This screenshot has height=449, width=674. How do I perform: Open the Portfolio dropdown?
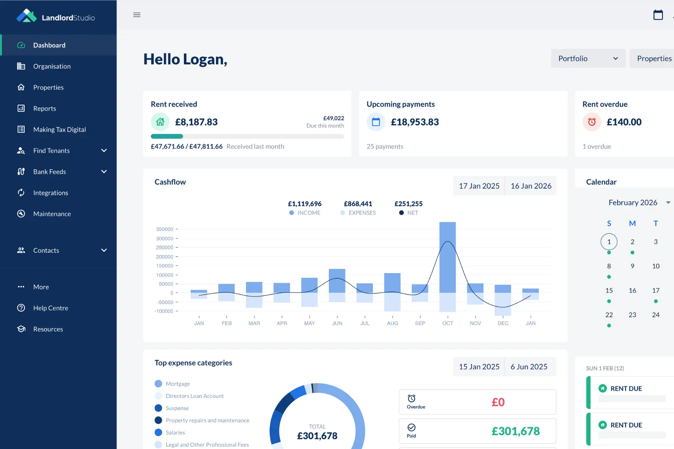588,58
